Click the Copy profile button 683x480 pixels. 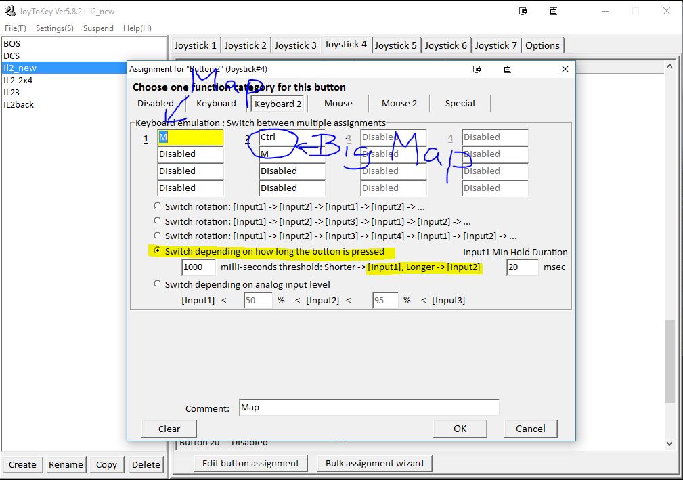tap(106, 464)
